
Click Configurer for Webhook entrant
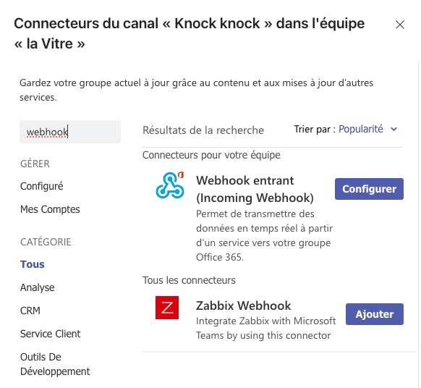369,189
